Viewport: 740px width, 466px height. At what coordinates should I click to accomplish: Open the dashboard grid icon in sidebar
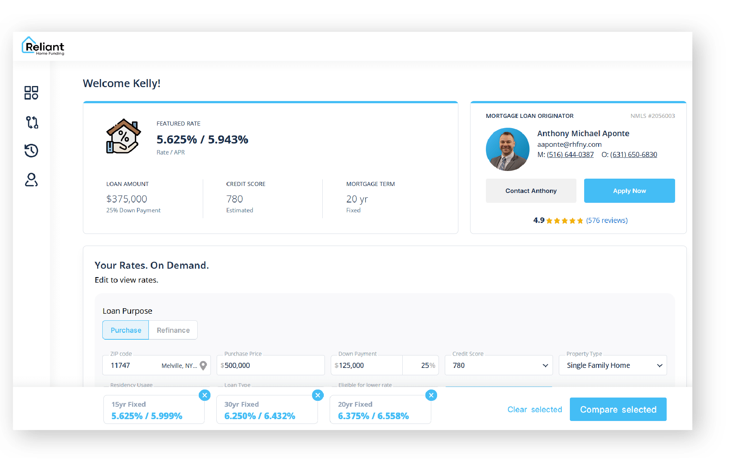(31, 93)
